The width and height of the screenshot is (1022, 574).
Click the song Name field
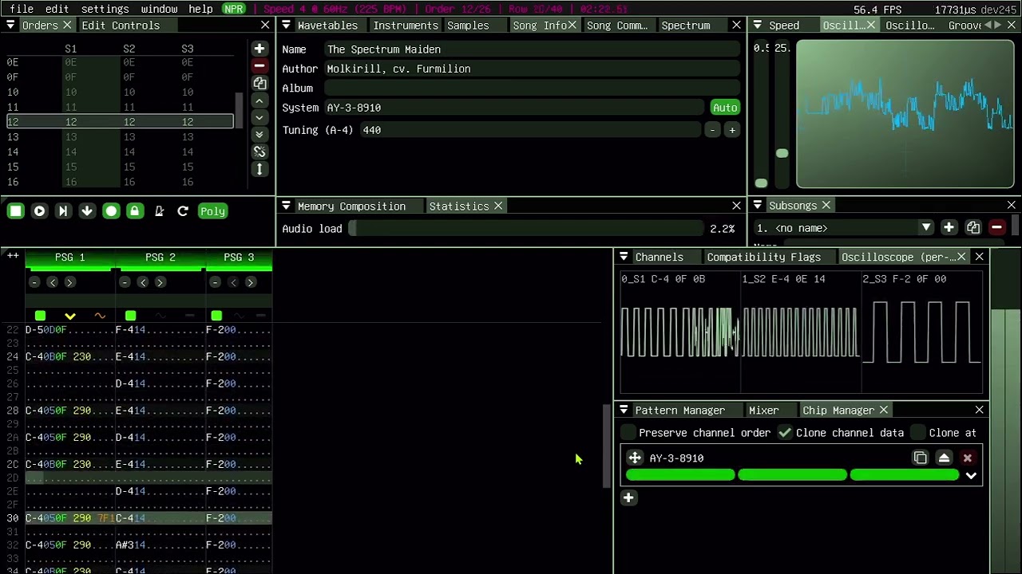click(533, 49)
